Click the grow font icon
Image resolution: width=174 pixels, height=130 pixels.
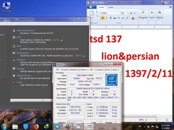131,13
